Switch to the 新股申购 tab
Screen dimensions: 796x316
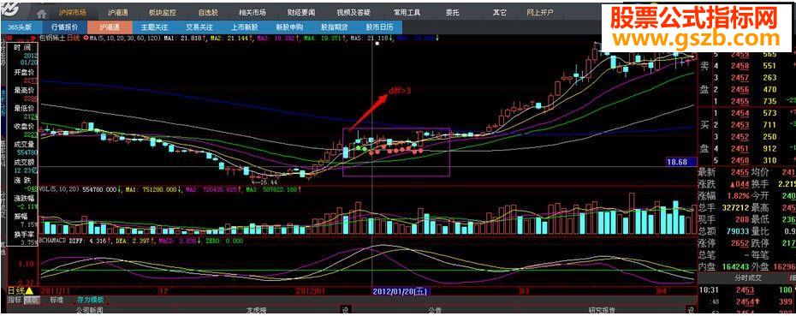289,27
